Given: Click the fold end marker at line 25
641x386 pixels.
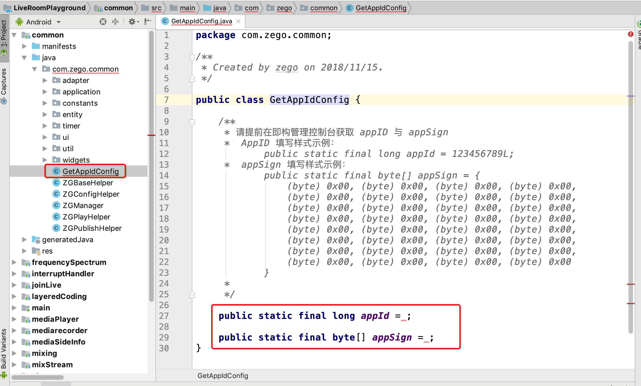Looking at the screenshot, I should tap(192, 295).
